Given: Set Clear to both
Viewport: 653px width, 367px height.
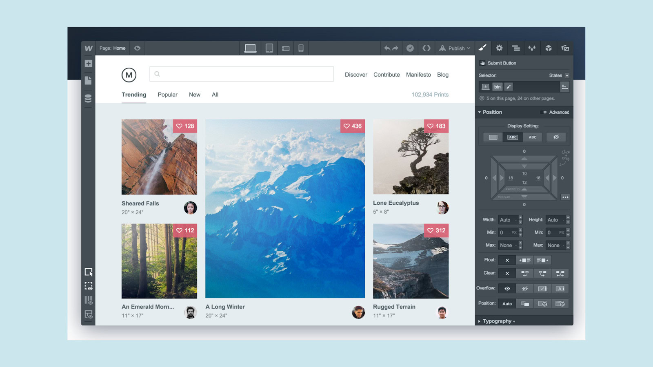Looking at the screenshot, I should (560, 273).
